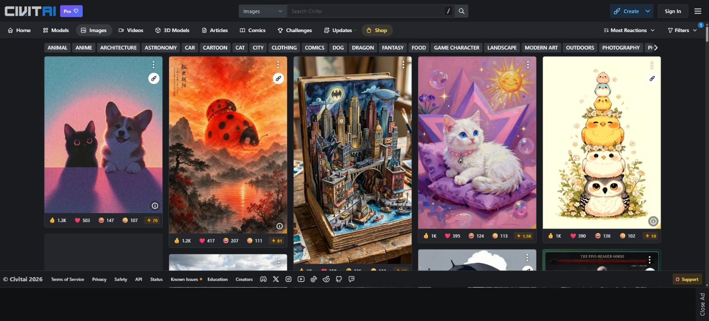Viewport: 709px width, 321px height.
Task: Open the Comics tab
Action: [253, 30]
